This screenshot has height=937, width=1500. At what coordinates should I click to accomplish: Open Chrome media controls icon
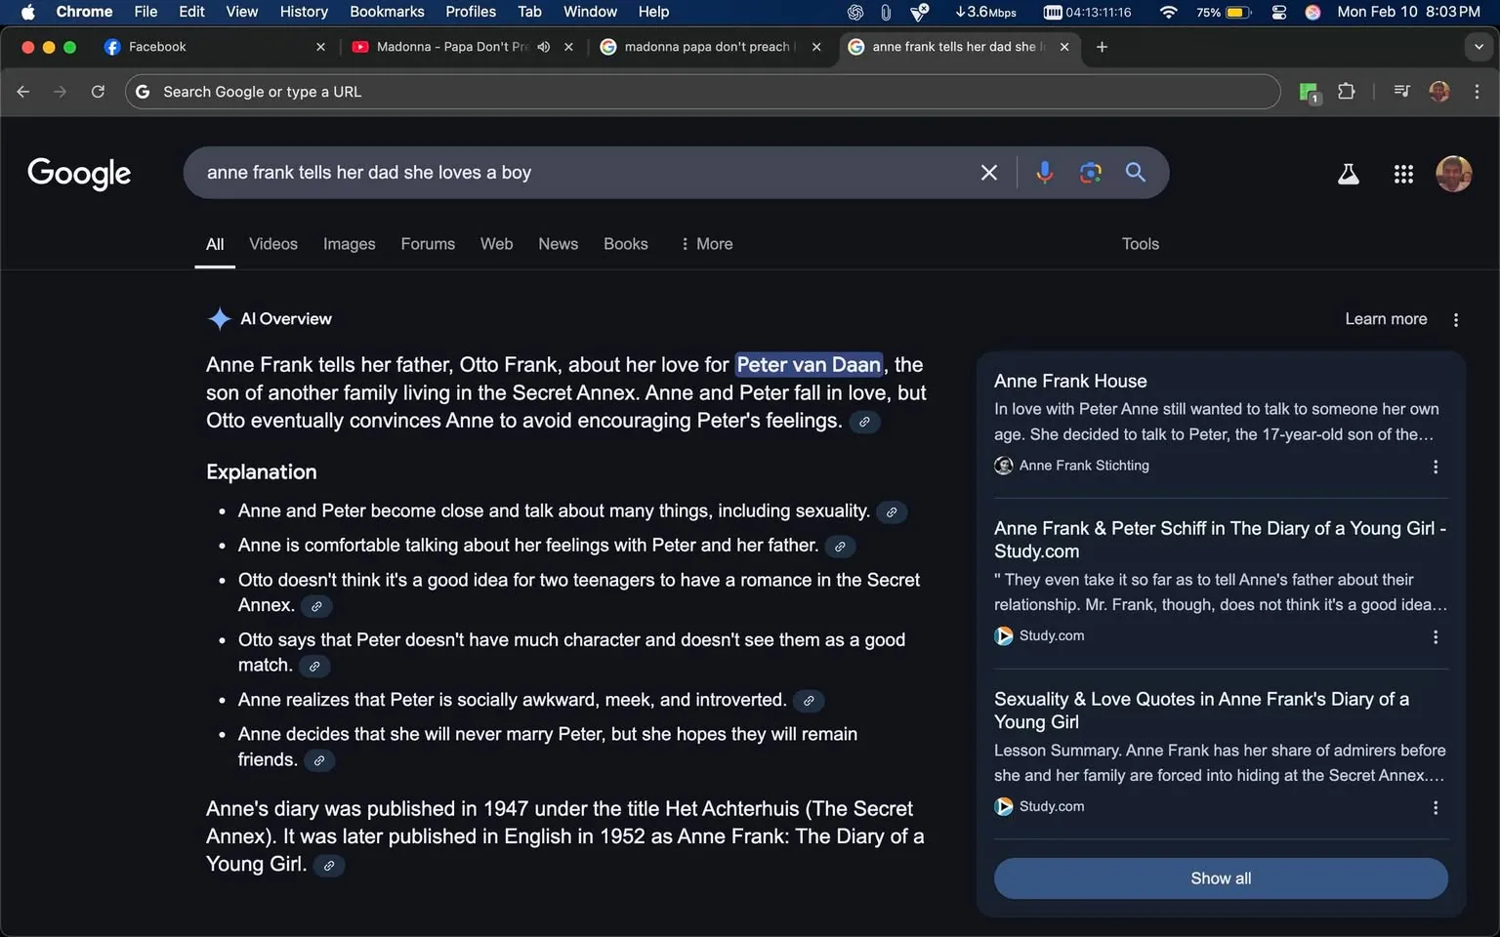click(x=1400, y=91)
